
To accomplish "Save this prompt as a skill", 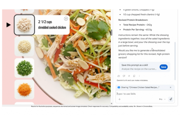I will click(163, 67).
